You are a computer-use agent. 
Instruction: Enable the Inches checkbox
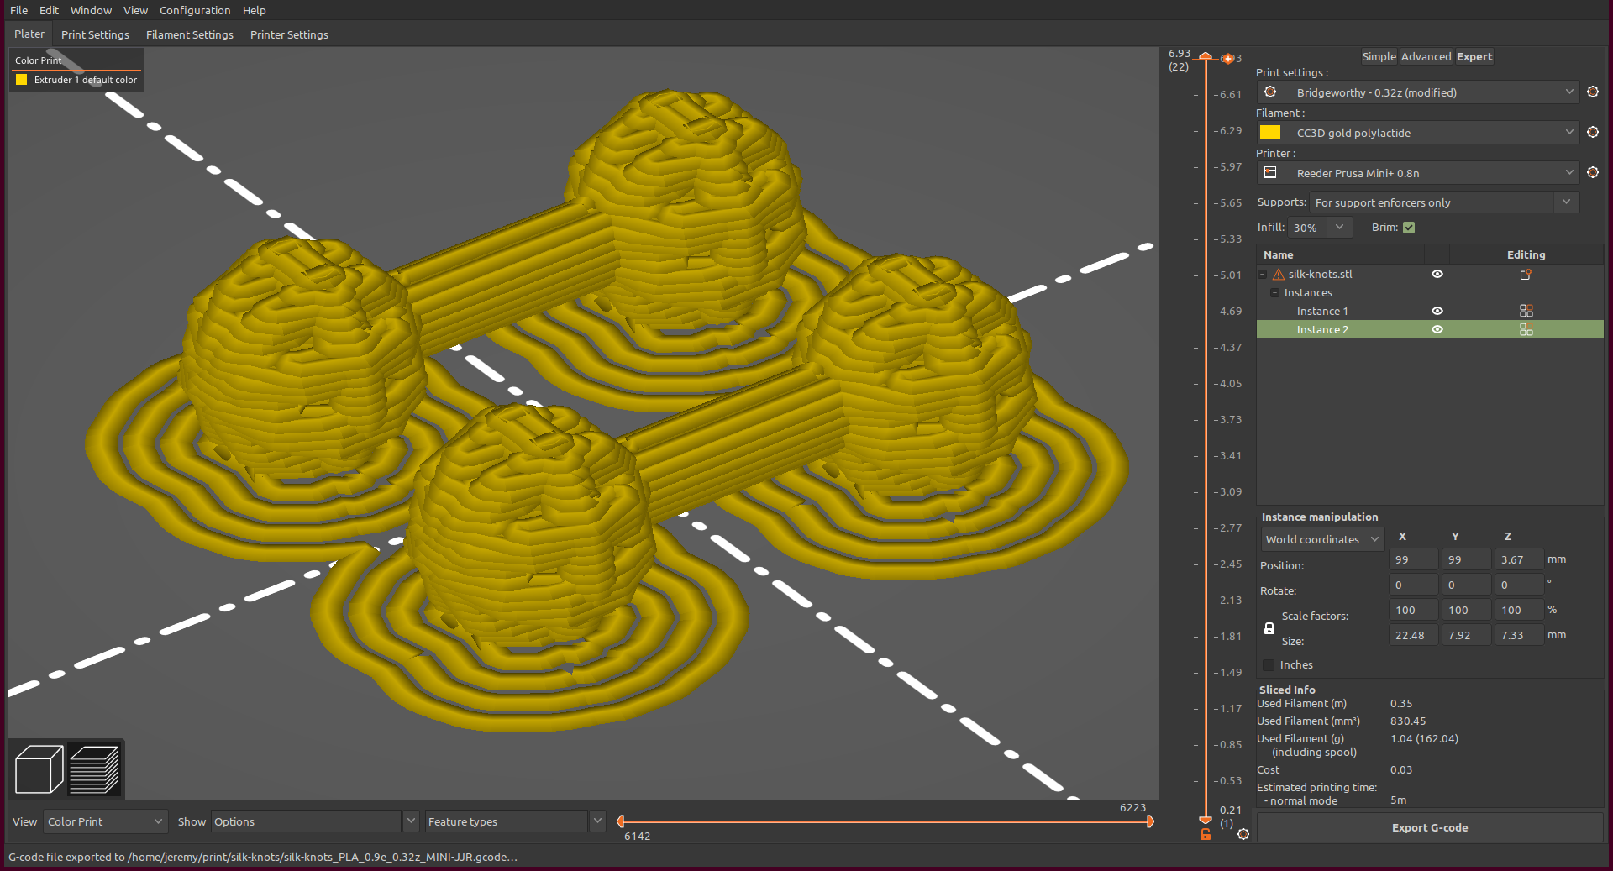(x=1269, y=665)
